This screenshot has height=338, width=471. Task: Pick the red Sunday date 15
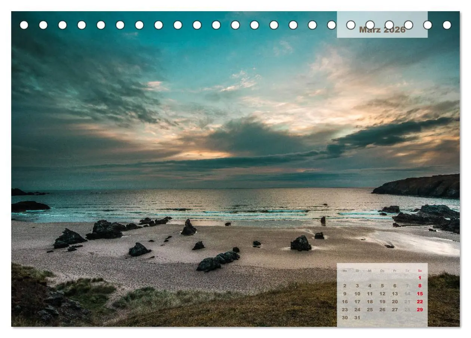(420, 294)
